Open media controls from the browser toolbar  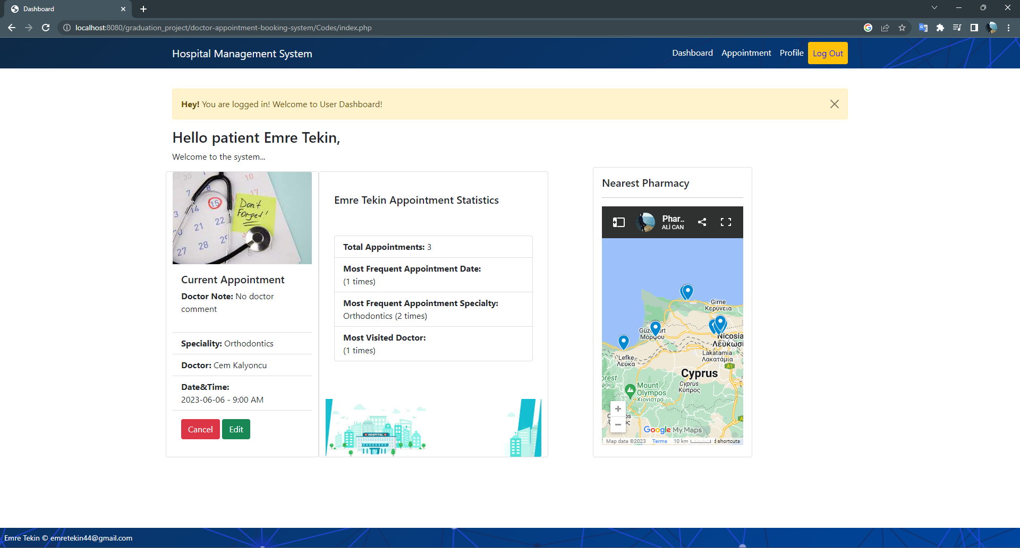coord(957,28)
